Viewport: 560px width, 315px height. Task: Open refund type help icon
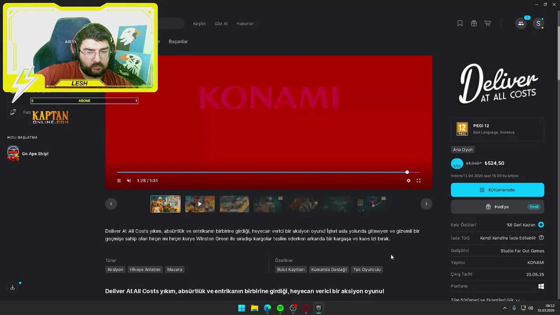click(x=541, y=238)
